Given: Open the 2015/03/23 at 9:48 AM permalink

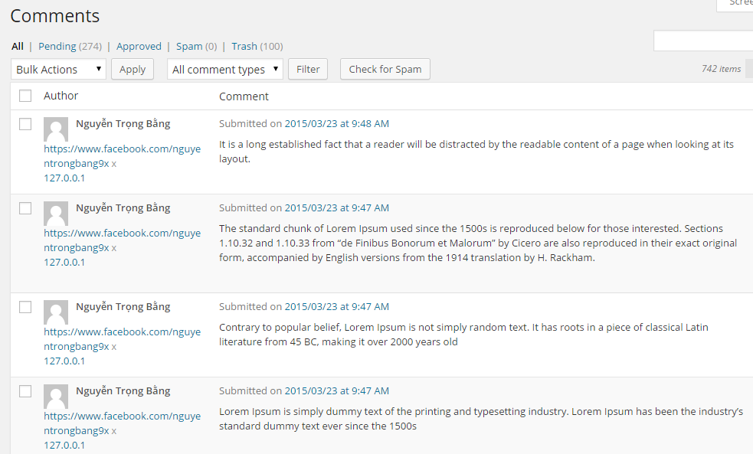Looking at the screenshot, I should pyautogui.click(x=336, y=123).
